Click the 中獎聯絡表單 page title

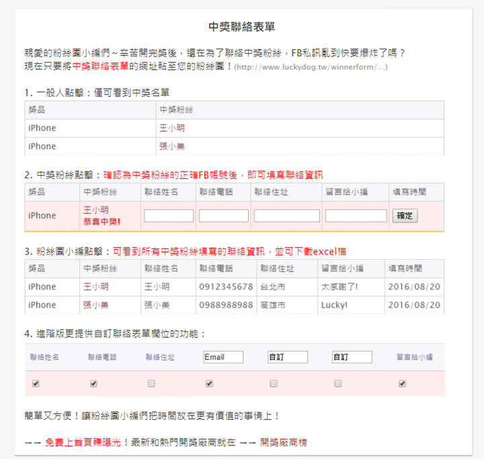point(242,26)
